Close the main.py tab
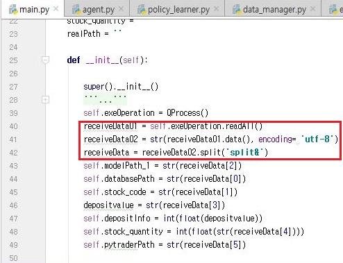The height and width of the screenshot is (263, 343). [x=56, y=9]
